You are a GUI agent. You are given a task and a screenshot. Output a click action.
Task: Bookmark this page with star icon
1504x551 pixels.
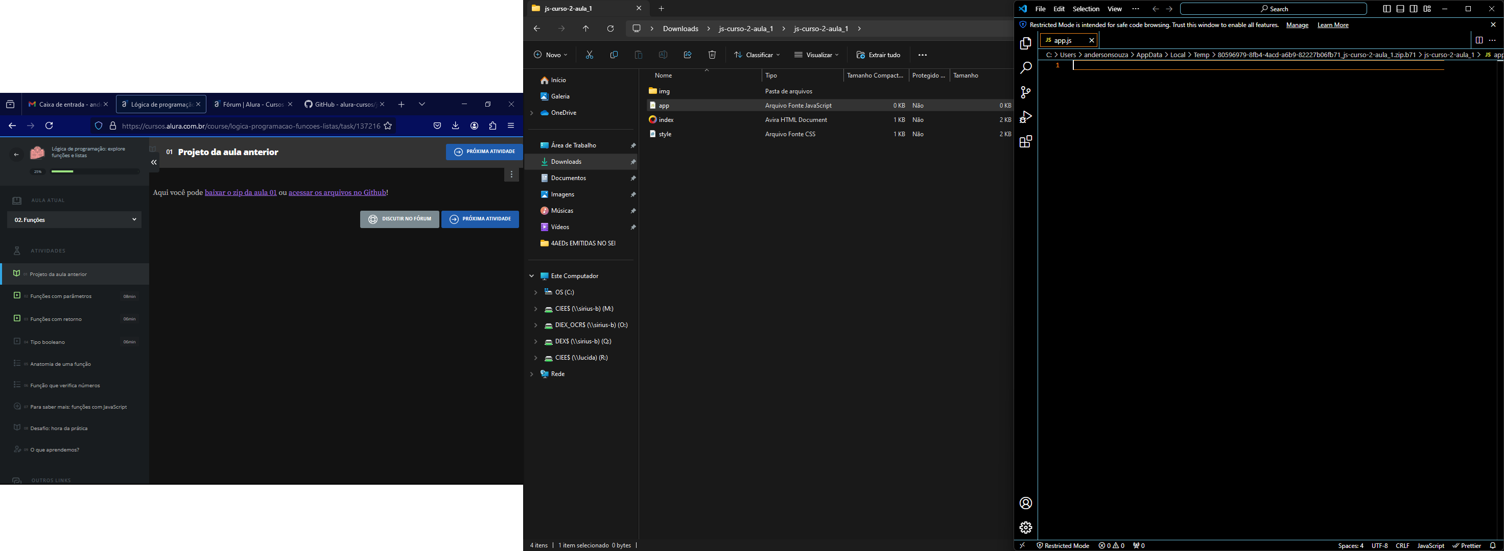[388, 126]
